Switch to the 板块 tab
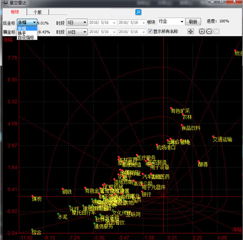 click(15, 12)
